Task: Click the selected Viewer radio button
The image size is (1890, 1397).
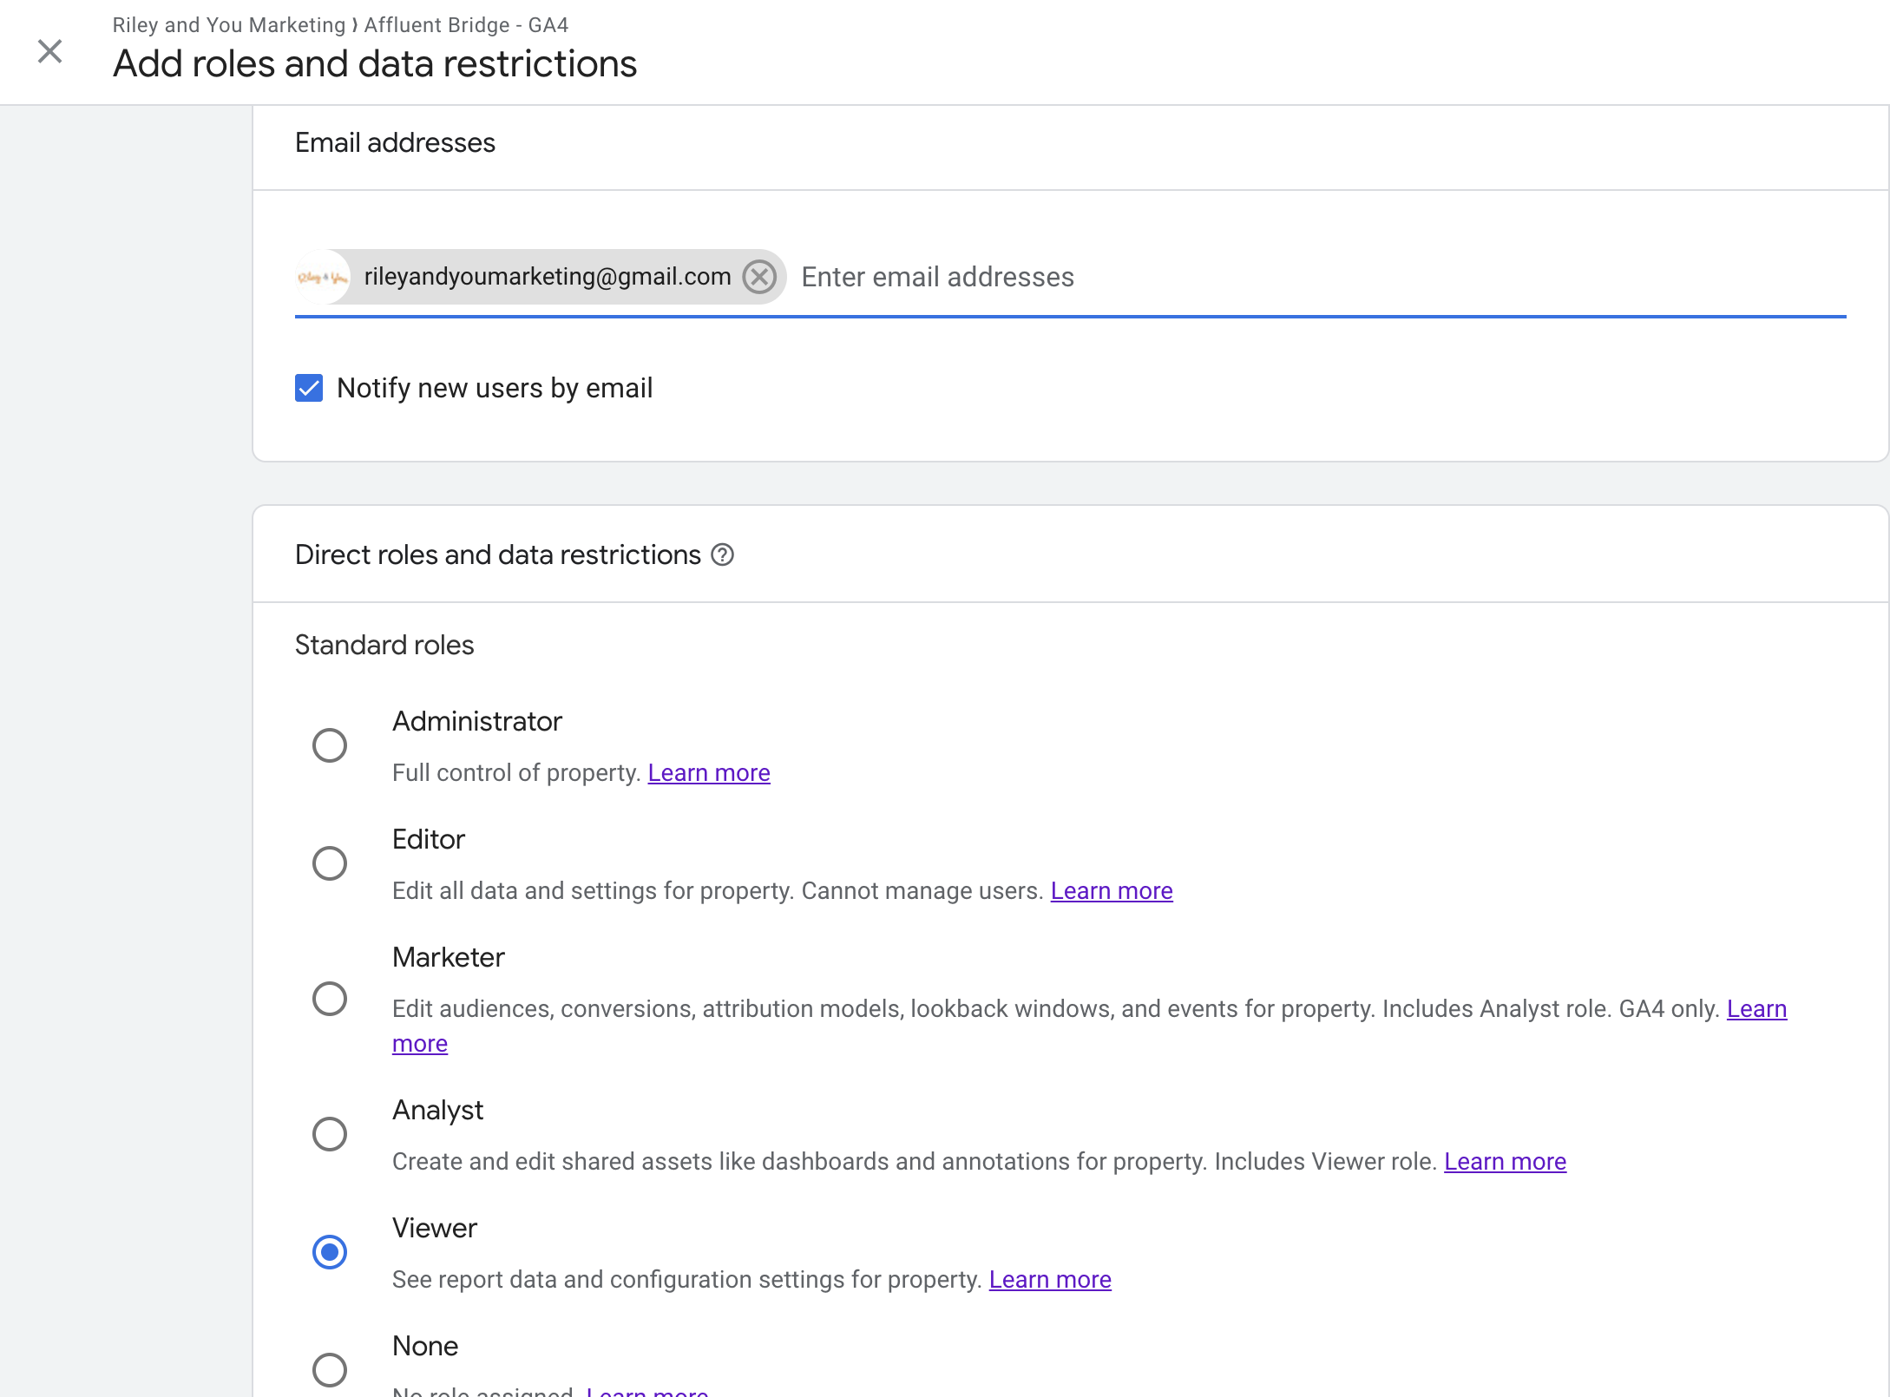Action: [x=329, y=1251]
